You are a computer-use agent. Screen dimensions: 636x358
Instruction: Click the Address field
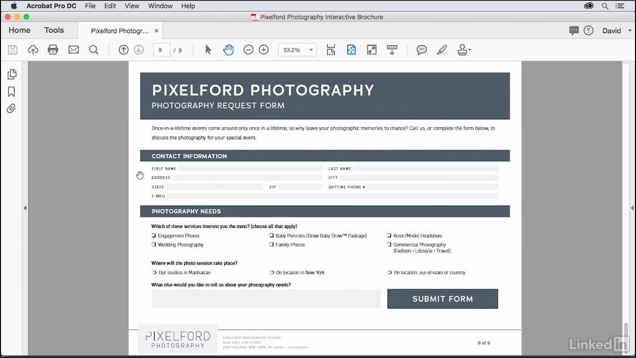[247, 178]
